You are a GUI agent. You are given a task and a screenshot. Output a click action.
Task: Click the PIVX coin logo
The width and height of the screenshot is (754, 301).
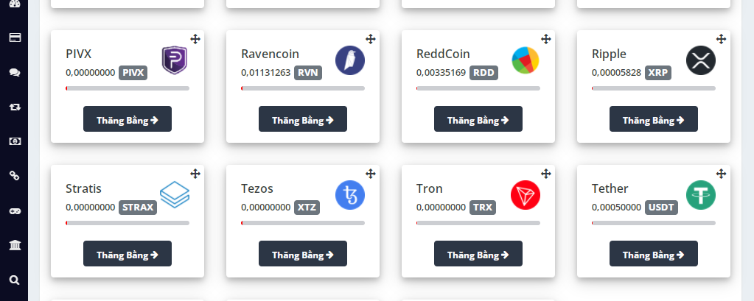[175, 60]
